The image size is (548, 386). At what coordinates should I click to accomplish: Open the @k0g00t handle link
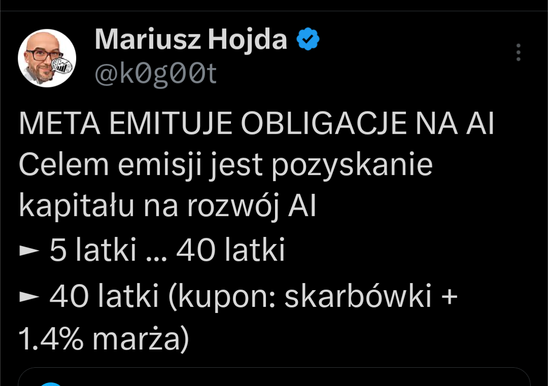coord(156,75)
